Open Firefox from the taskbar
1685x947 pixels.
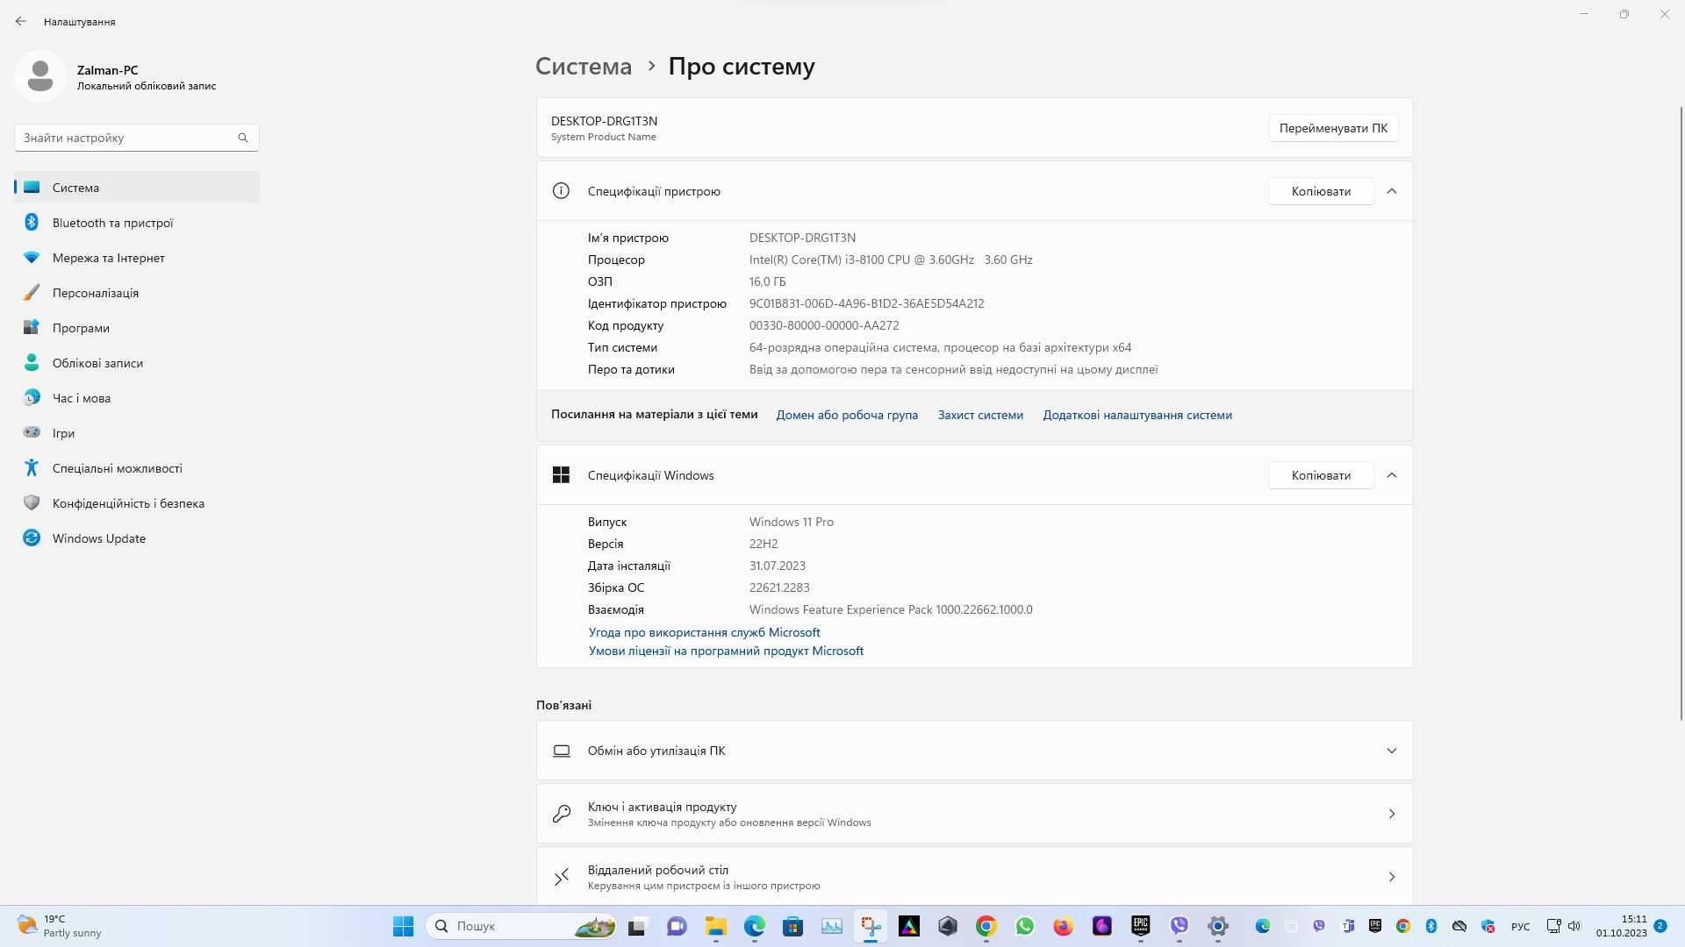[1064, 926]
